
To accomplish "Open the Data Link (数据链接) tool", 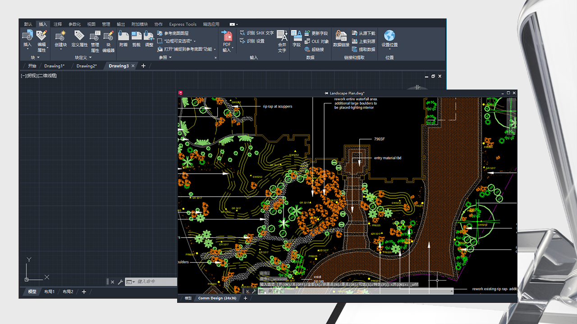I will coord(341,36).
